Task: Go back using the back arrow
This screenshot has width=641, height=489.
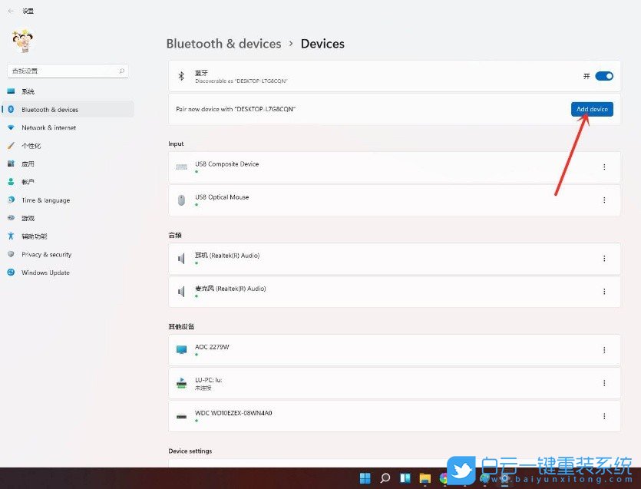Action: (x=11, y=12)
